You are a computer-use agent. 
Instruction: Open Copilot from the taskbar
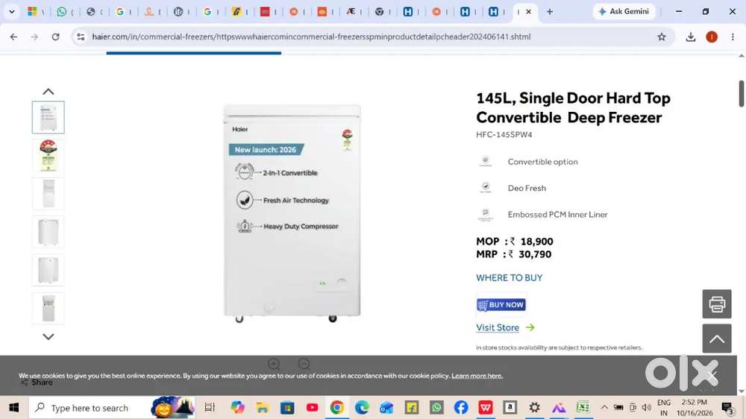(237, 408)
